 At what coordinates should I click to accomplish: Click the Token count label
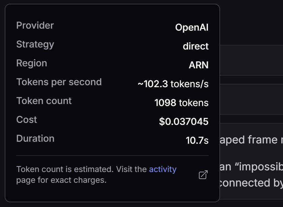click(x=44, y=101)
